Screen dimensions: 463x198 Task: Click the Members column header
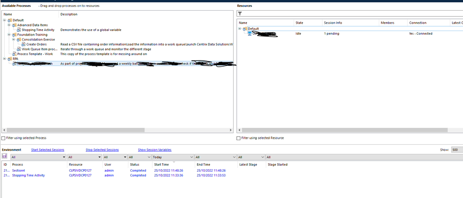[387, 23]
